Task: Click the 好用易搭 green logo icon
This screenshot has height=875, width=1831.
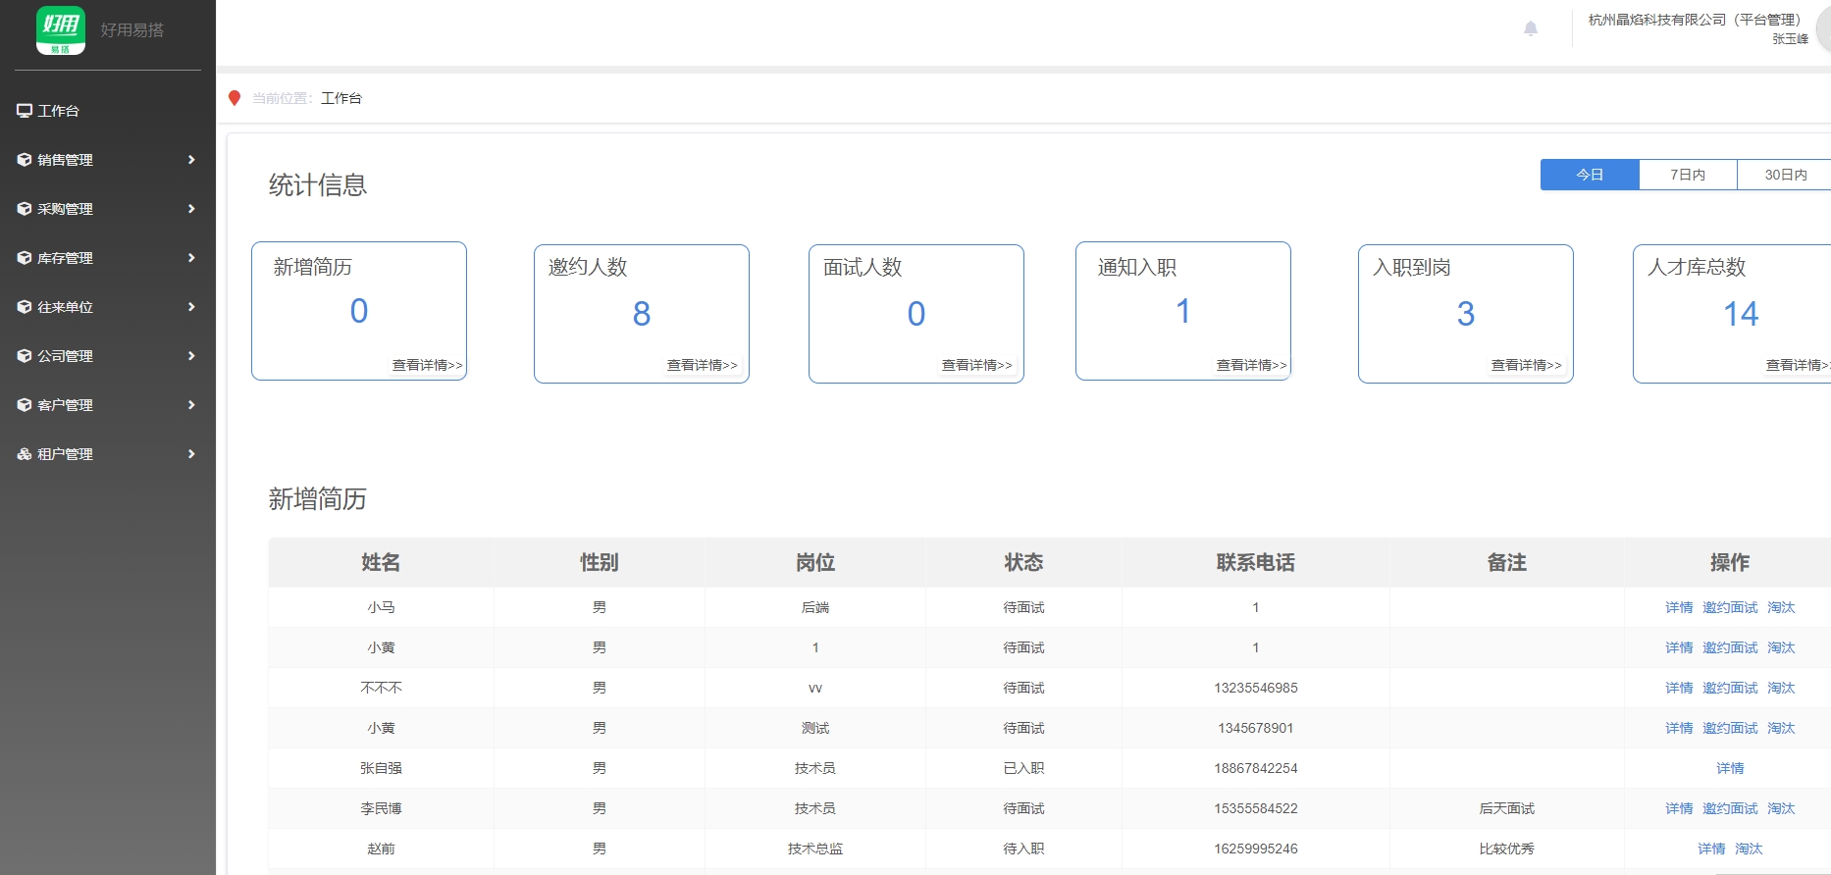Action: (61, 30)
